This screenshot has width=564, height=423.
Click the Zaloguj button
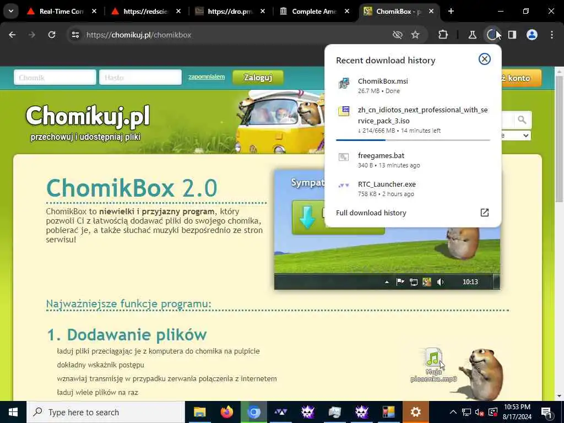258,77
